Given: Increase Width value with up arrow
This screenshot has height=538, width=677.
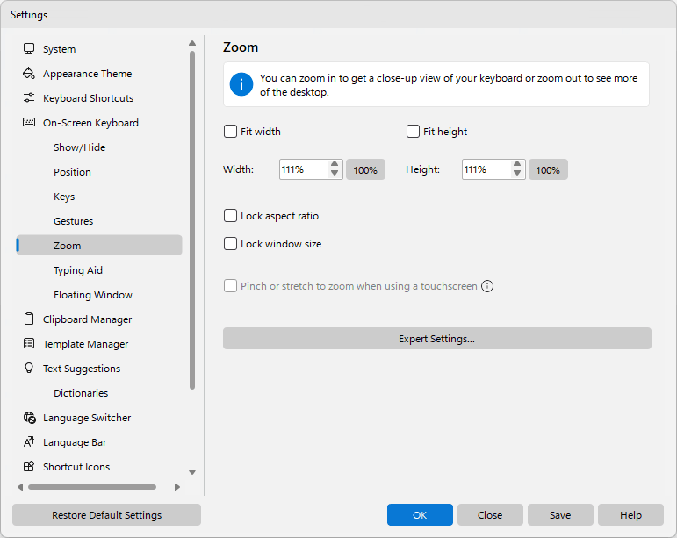Looking at the screenshot, I should [x=335, y=164].
